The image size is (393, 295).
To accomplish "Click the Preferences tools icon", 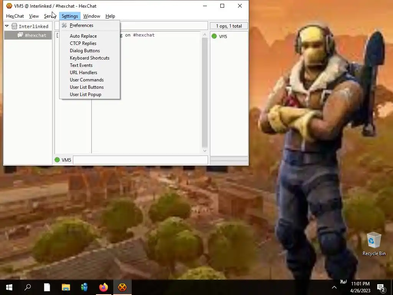I will click(64, 25).
